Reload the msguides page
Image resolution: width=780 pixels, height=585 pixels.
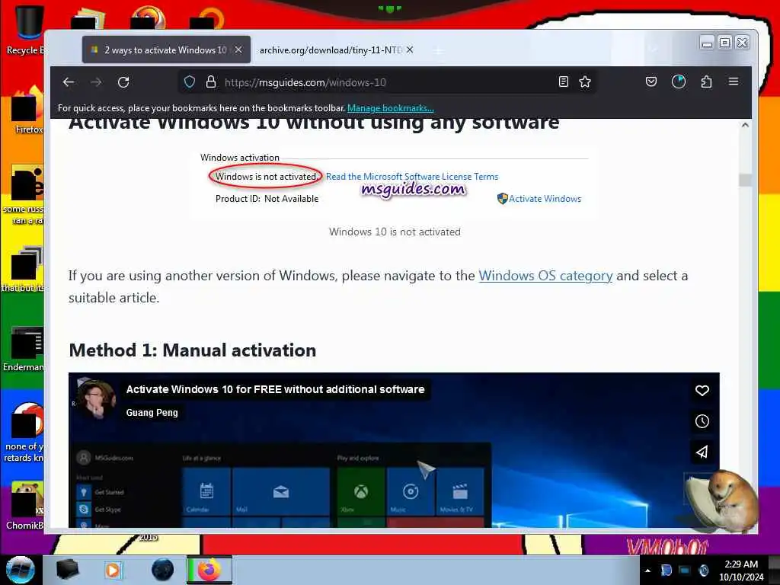pyautogui.click(x=123, y=82)
